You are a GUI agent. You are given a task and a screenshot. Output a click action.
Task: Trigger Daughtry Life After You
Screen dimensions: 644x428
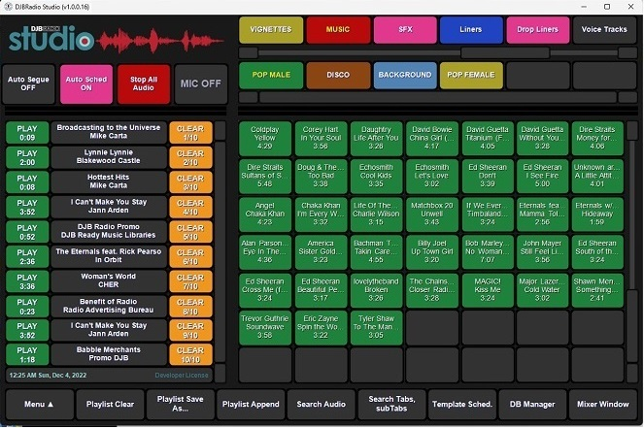point(376,138)
